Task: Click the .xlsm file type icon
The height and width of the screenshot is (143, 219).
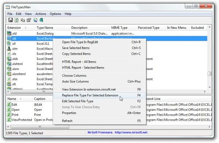Action: point(9,69)
